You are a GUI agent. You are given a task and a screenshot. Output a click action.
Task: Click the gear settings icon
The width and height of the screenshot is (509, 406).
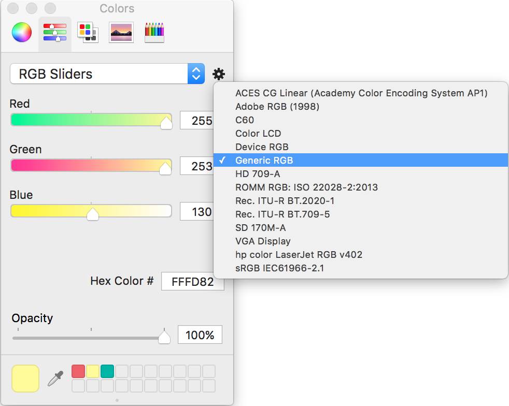(219, 74)
